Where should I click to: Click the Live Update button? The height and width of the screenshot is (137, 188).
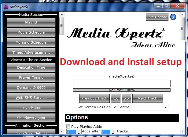click(157, 17)
